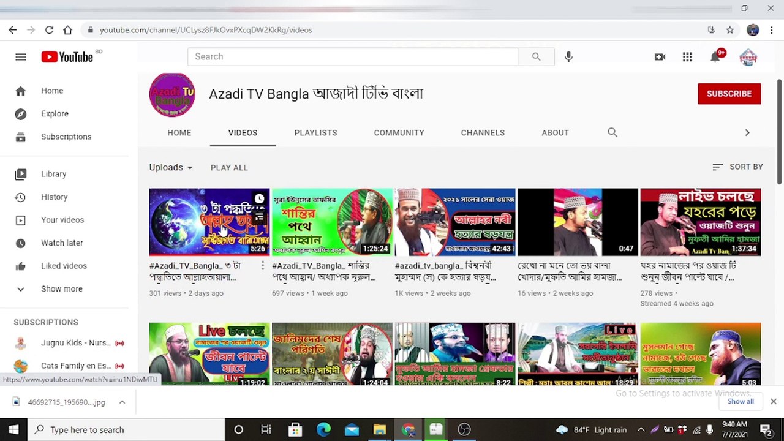784x441 pixels.
Task: Go to the YouTube logo homepage
Action: [x=67, y=57]
